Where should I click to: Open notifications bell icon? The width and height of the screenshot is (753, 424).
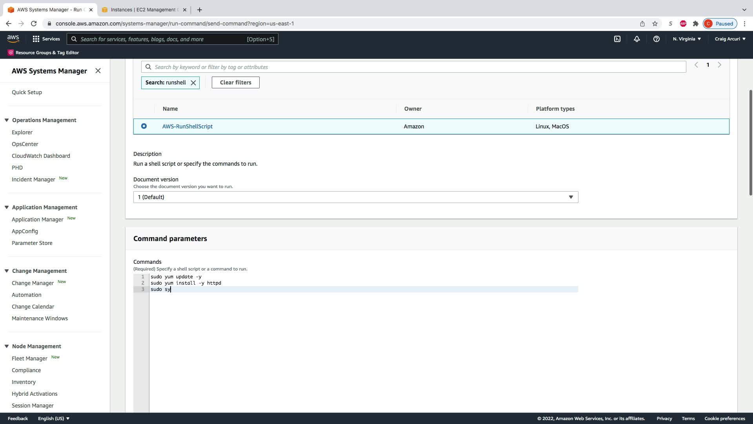pos(637,39)
